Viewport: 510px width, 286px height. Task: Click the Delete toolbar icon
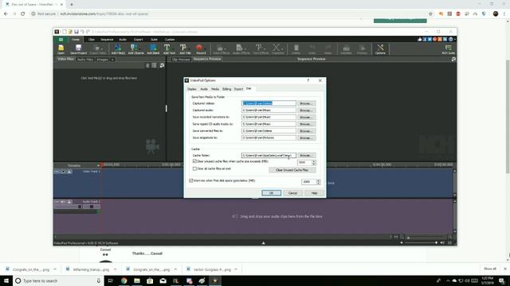click(296, 49)
